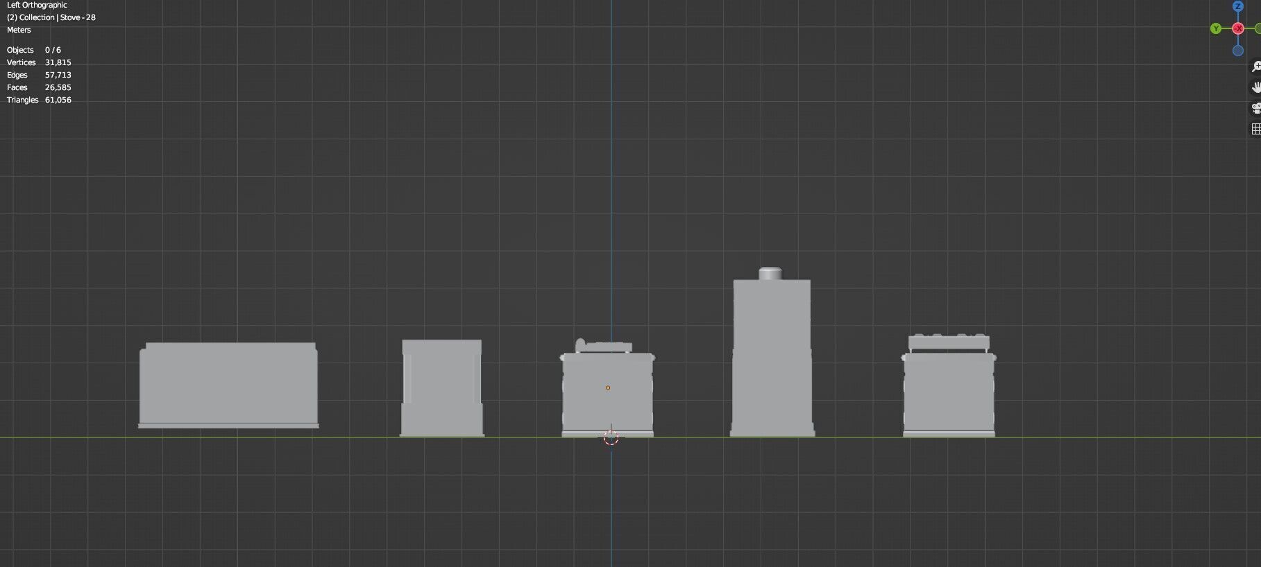Image resolution: width=1261 pixels, height=567 pixels.
Task: Click the Objects 0 / 6 statistic
Action: tap(34, 50)
